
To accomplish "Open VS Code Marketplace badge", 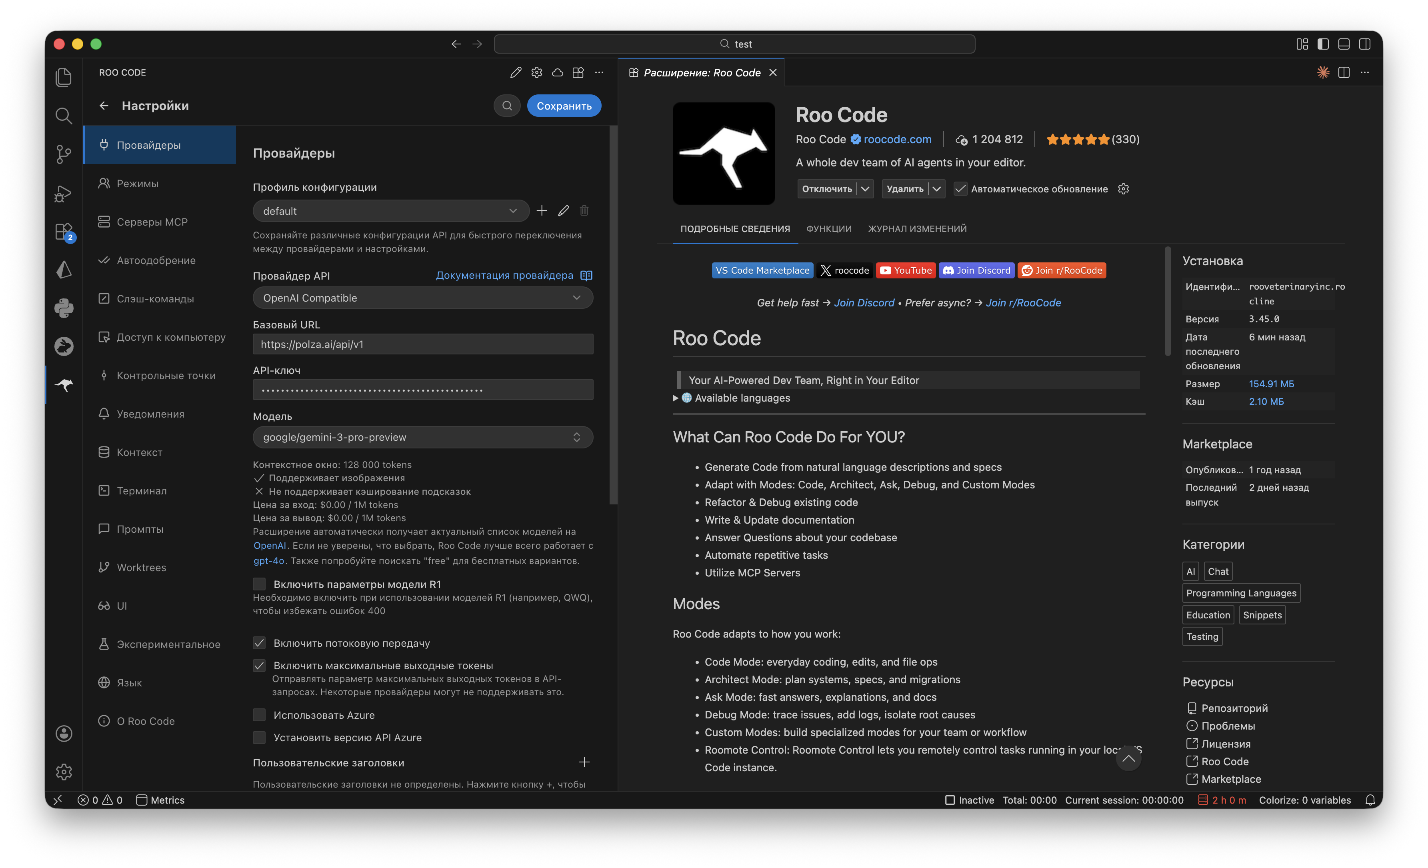I will 762,270.
